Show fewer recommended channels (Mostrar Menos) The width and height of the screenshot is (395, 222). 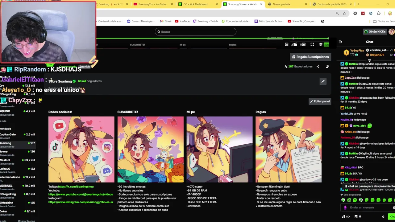click(26, 221)
